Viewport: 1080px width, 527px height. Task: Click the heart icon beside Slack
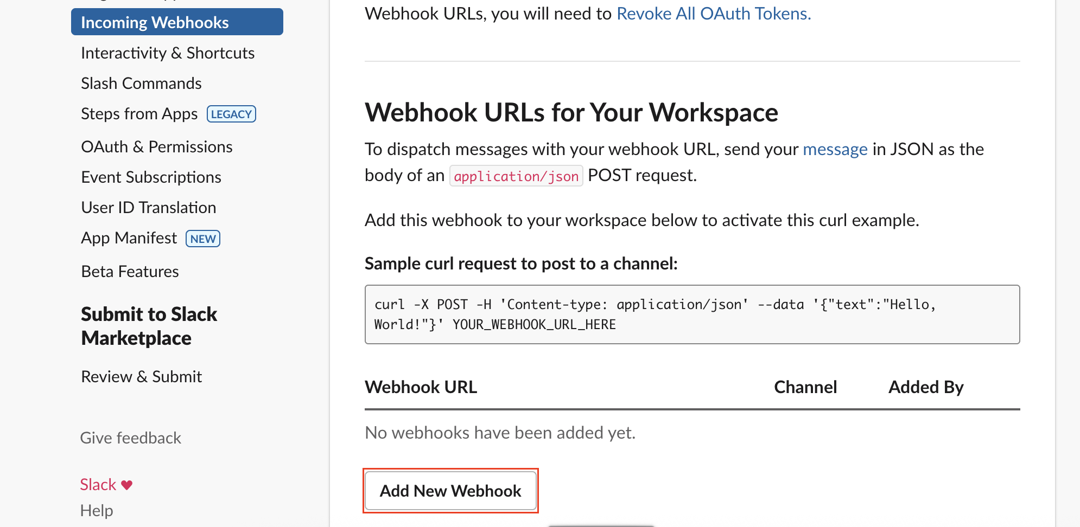127,485
